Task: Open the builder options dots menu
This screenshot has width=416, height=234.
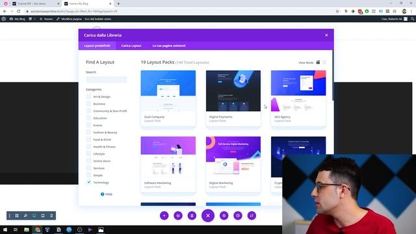Action: [x=10, y=216]
